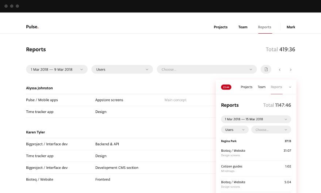Open the Users dropdown in the mobile panel
This screenshot has height=193, width=321.
click(235, 130)
